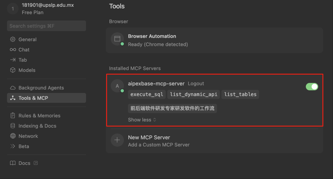Image resolution: width=333 pixels, height=179 pixels.
Task: Click the list_dynamic_api tool chip
Action: [x=193, y=94]
